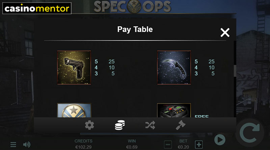Start autoplay with the play button
The image size is (270, 150).
pyautogui.click(x=220, y=140)
